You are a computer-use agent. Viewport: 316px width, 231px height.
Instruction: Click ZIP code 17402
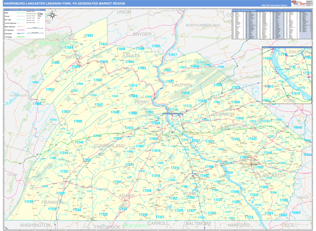point(204,176)
